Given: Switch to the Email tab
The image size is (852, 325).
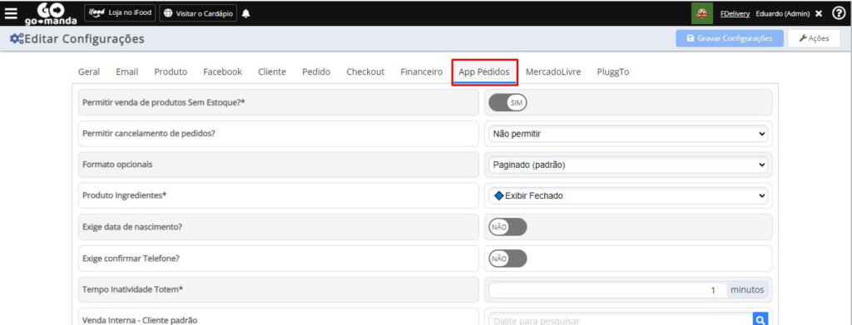Looking at the screenshot, I should (127, 71).
